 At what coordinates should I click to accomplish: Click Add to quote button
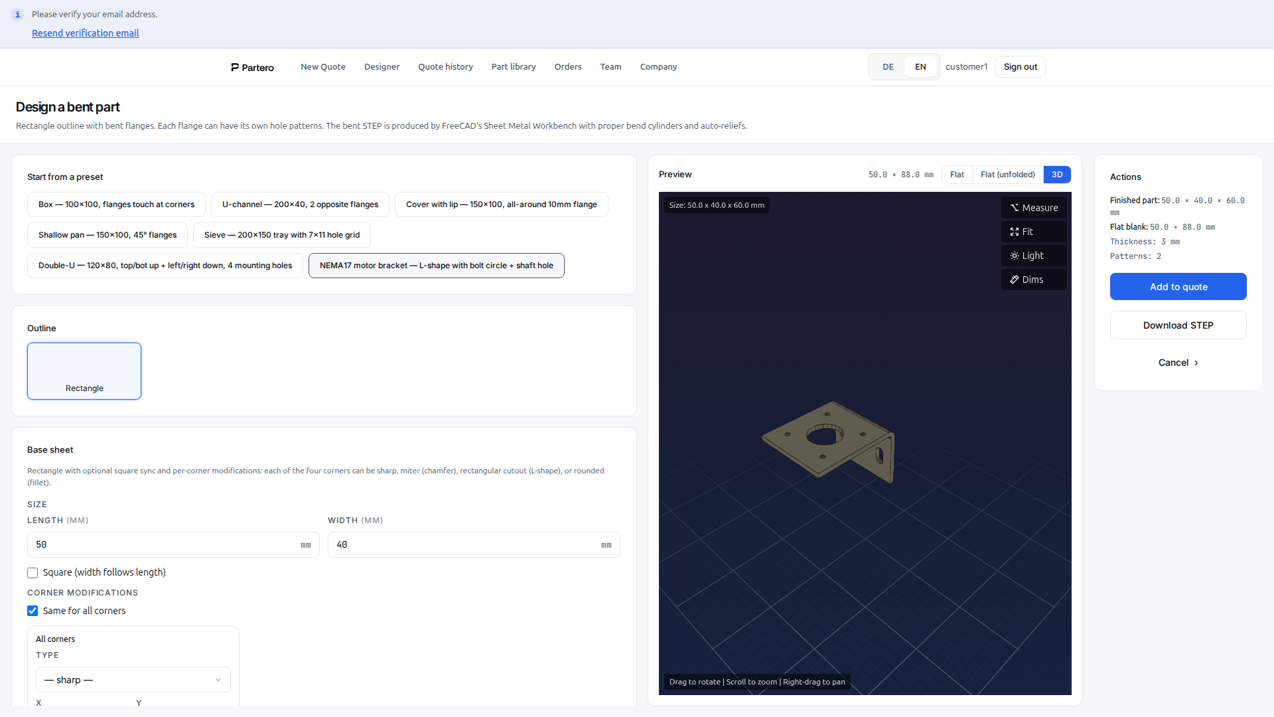pyautogui.click(x=1178, y=287)
